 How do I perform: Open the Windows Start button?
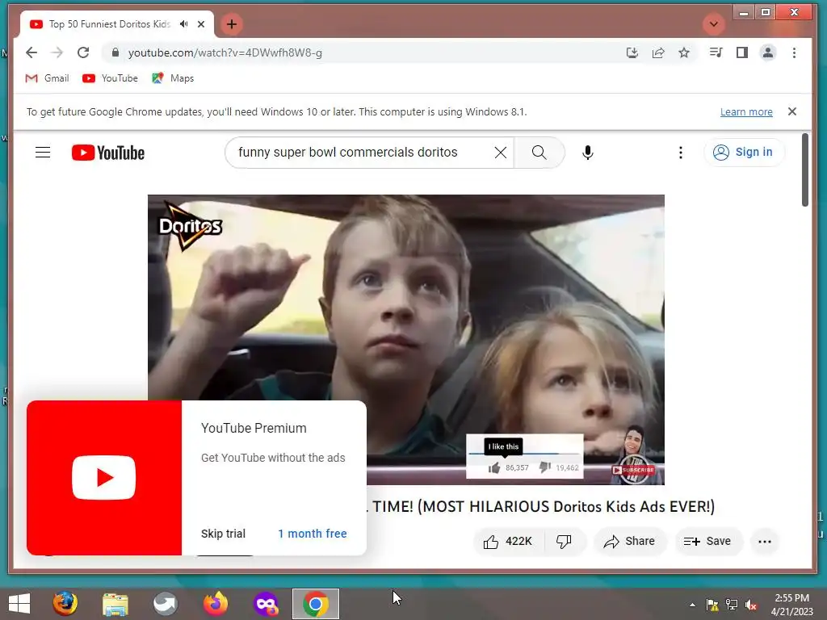[19, 604]
